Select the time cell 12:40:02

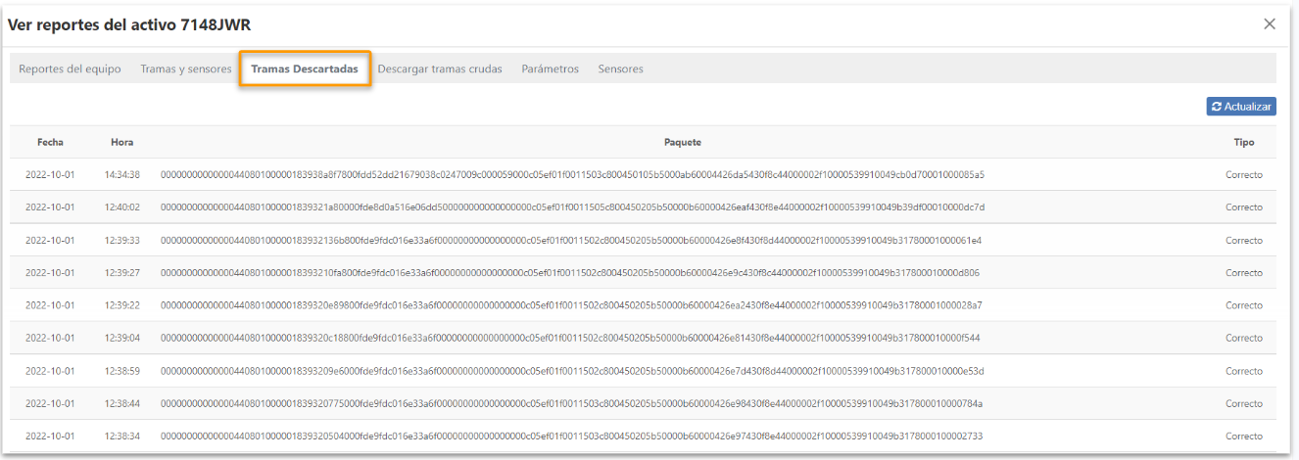(x=122, y=207)
